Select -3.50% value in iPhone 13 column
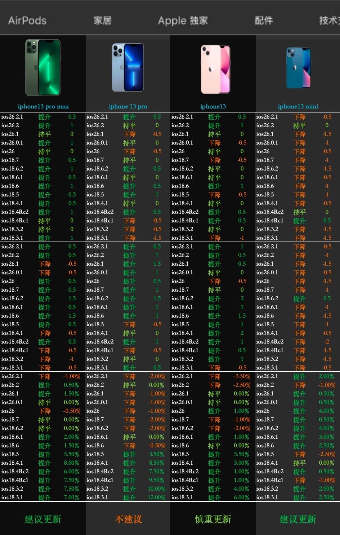 coord(242,376)
